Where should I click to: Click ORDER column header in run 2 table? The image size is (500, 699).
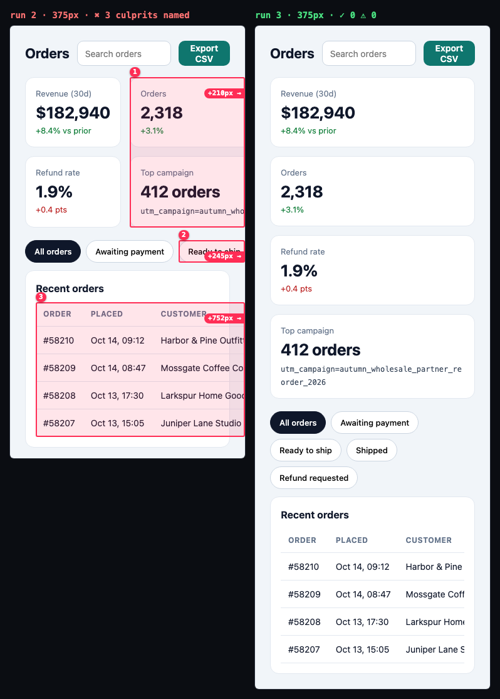pyautogui.click(x=57, y=314)
